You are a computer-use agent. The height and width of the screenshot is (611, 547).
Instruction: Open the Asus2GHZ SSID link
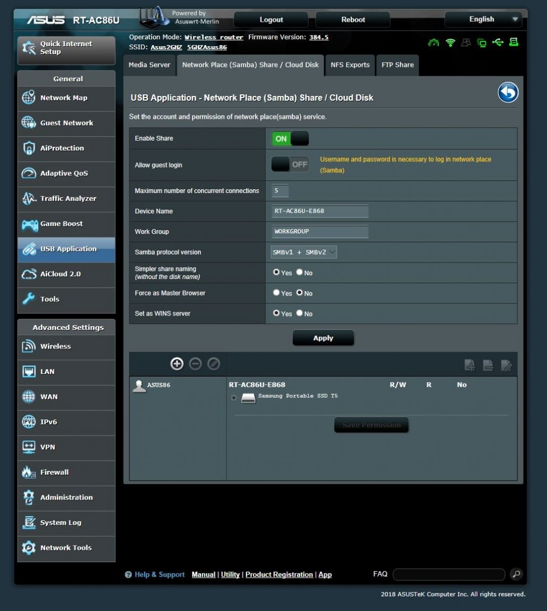pyautogui.click(x=167, y=48)
